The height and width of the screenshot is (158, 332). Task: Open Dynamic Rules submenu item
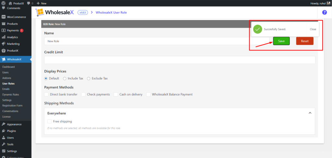11,94
